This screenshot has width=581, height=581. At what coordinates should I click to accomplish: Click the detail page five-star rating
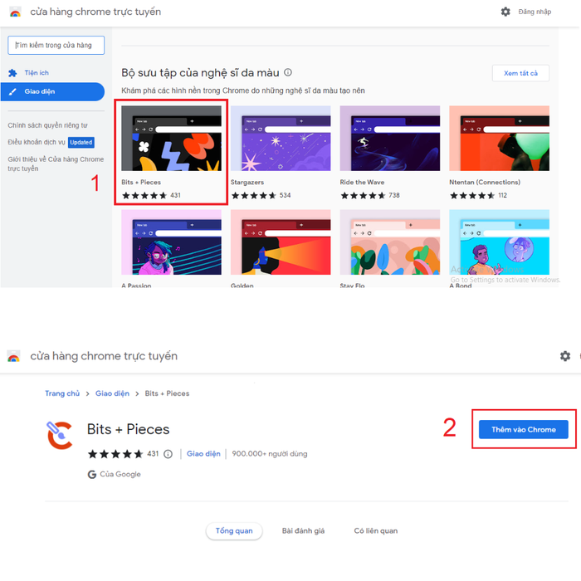pyautogui.click(x=115, y=454)
